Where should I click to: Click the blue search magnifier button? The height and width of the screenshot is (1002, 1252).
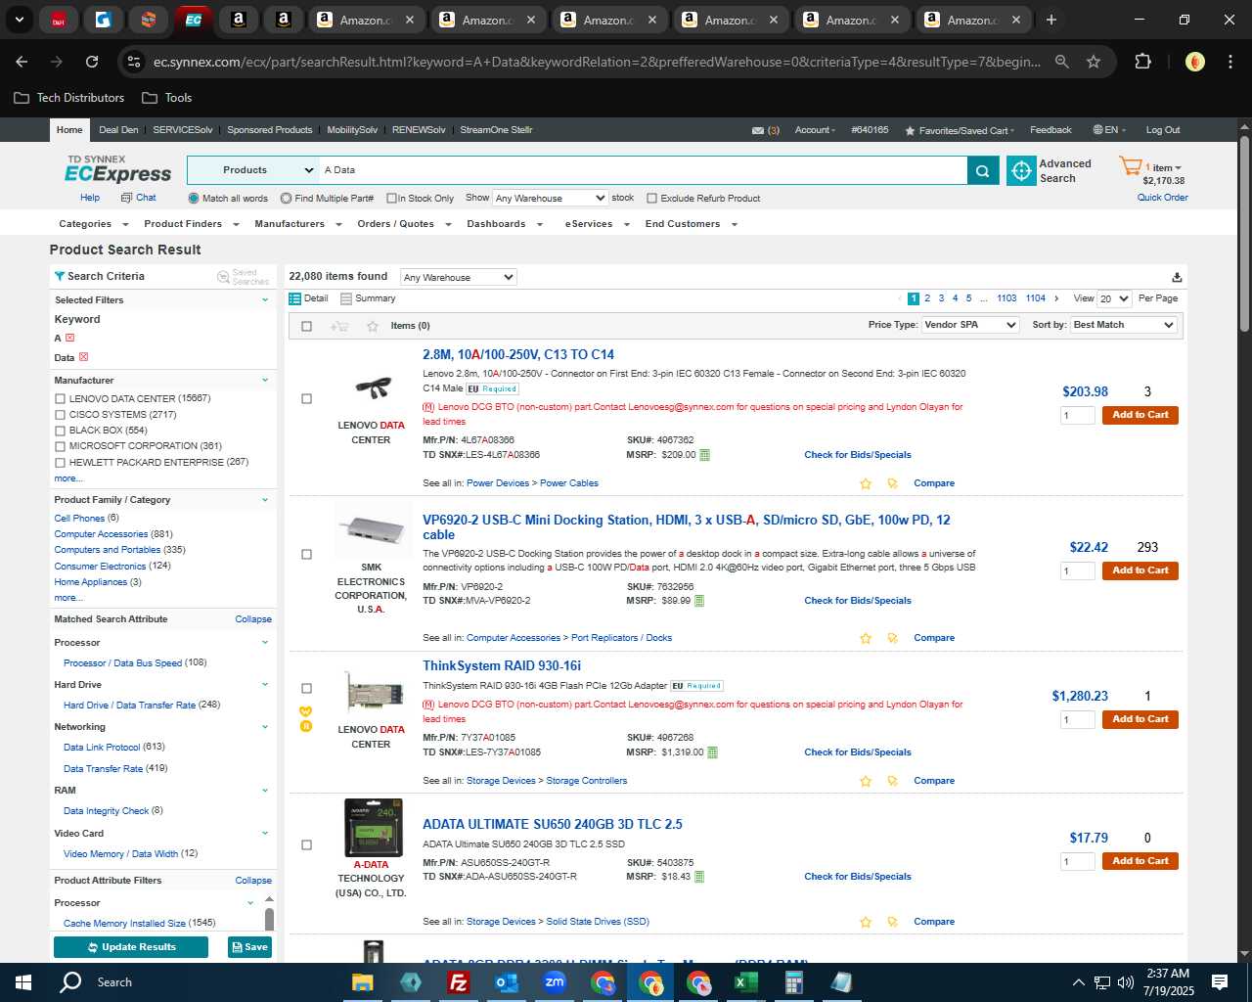click(982, 170)
